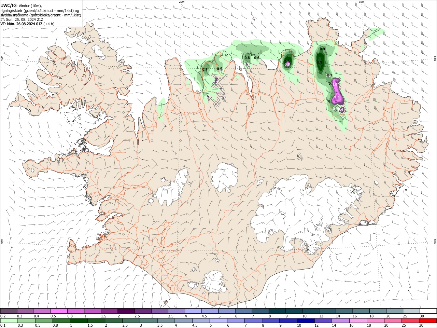Click the bright red 30 swatch, bottom legend row

pos(428,320)
